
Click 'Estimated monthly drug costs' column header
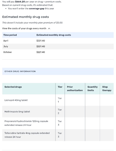(x=54, y=35)
